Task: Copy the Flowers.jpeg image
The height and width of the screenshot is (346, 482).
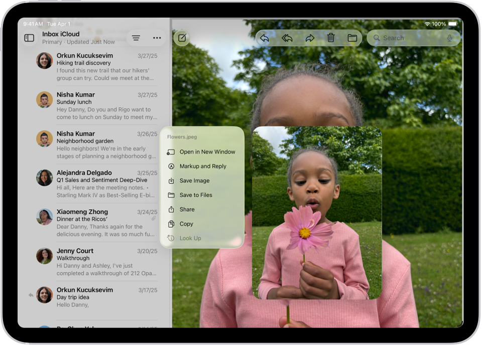Action: tap(186, 224)
